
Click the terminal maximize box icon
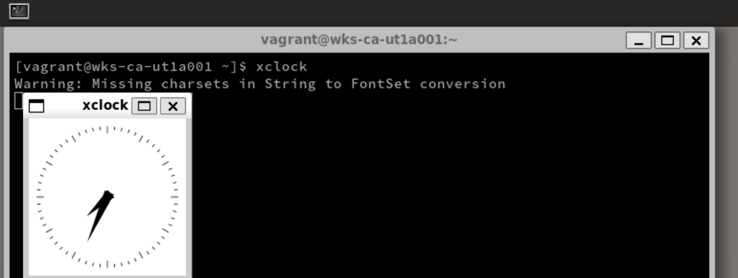(x=667, y=41)
